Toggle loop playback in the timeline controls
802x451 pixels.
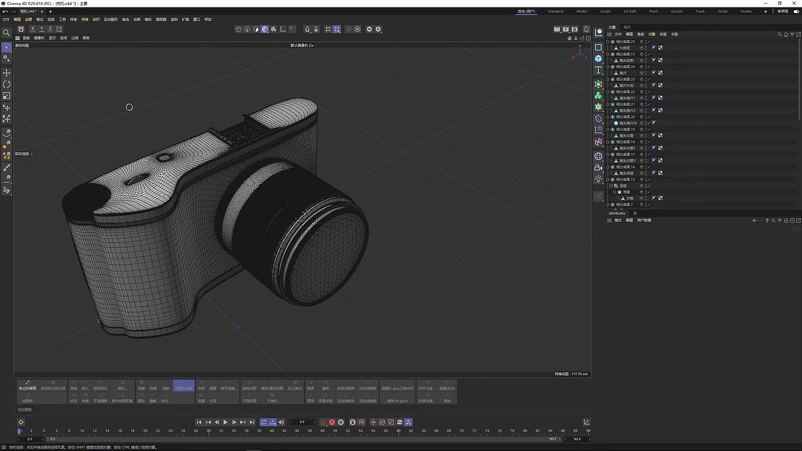click(x=264, y=422)
